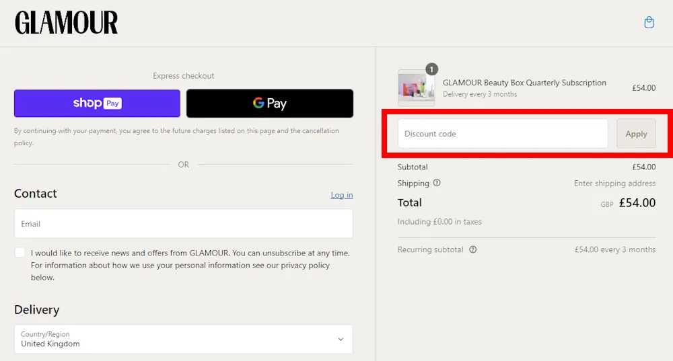Click the 'Delivery' heading
Image resolution: width=673 pixels, height=361 pixels.
click(37, 309)
